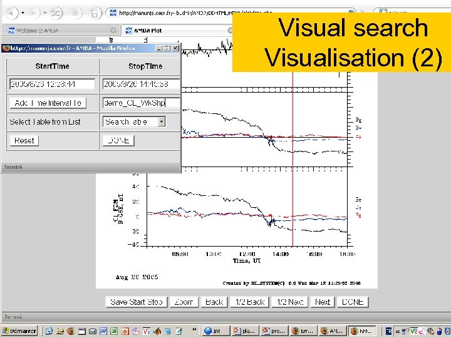Click the Stop loading toolbar button
Image resolution: width=451 pixels, height=338 pixels.
click(x=75, y=13)
